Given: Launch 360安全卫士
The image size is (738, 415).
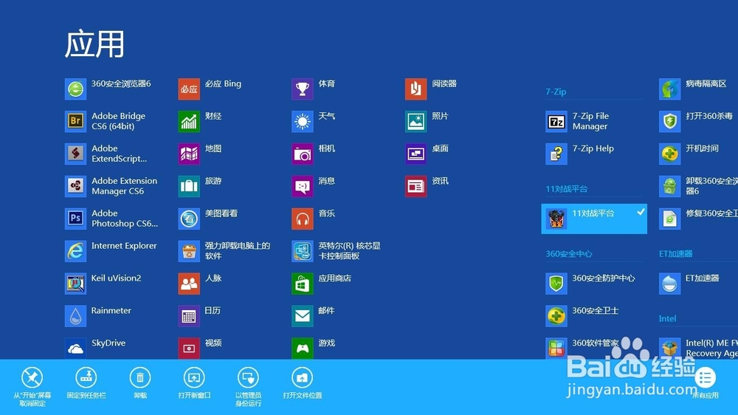Looking at the screenshot, I should point(556,316).
